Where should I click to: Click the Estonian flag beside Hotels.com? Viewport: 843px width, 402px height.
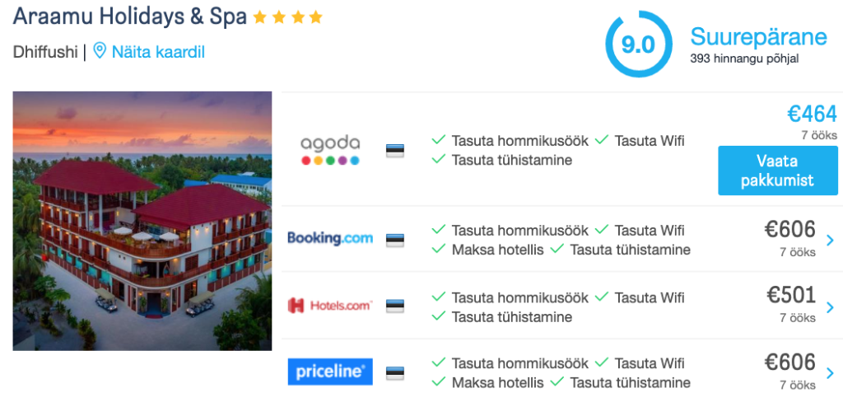pos(395,306)
